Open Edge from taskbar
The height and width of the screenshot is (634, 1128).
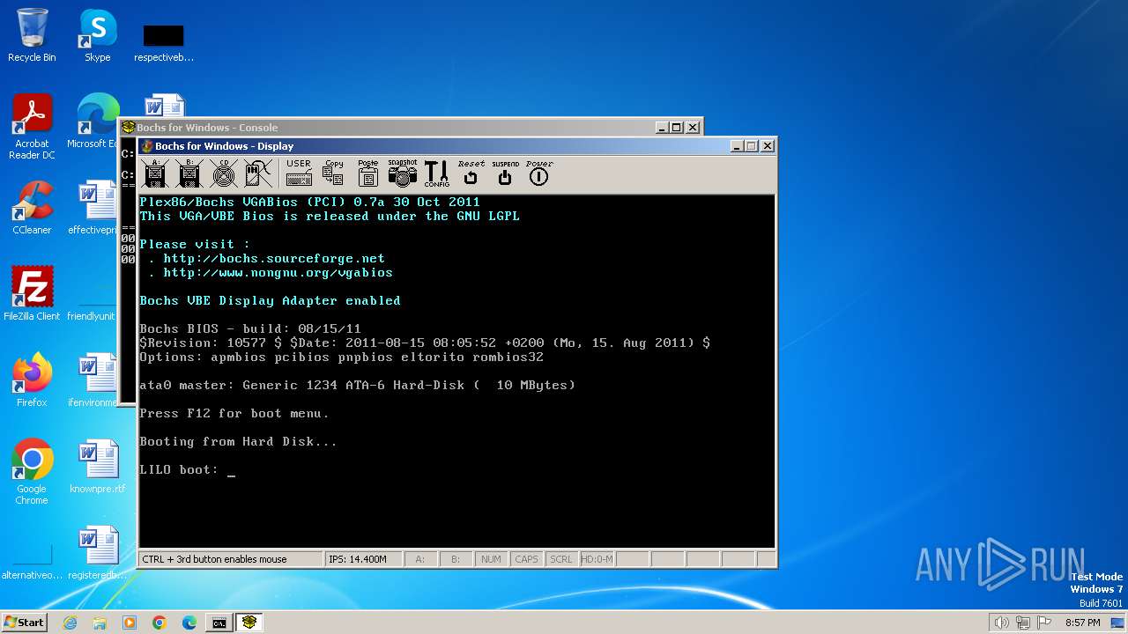pyautogui.click(x=189, y=623)
